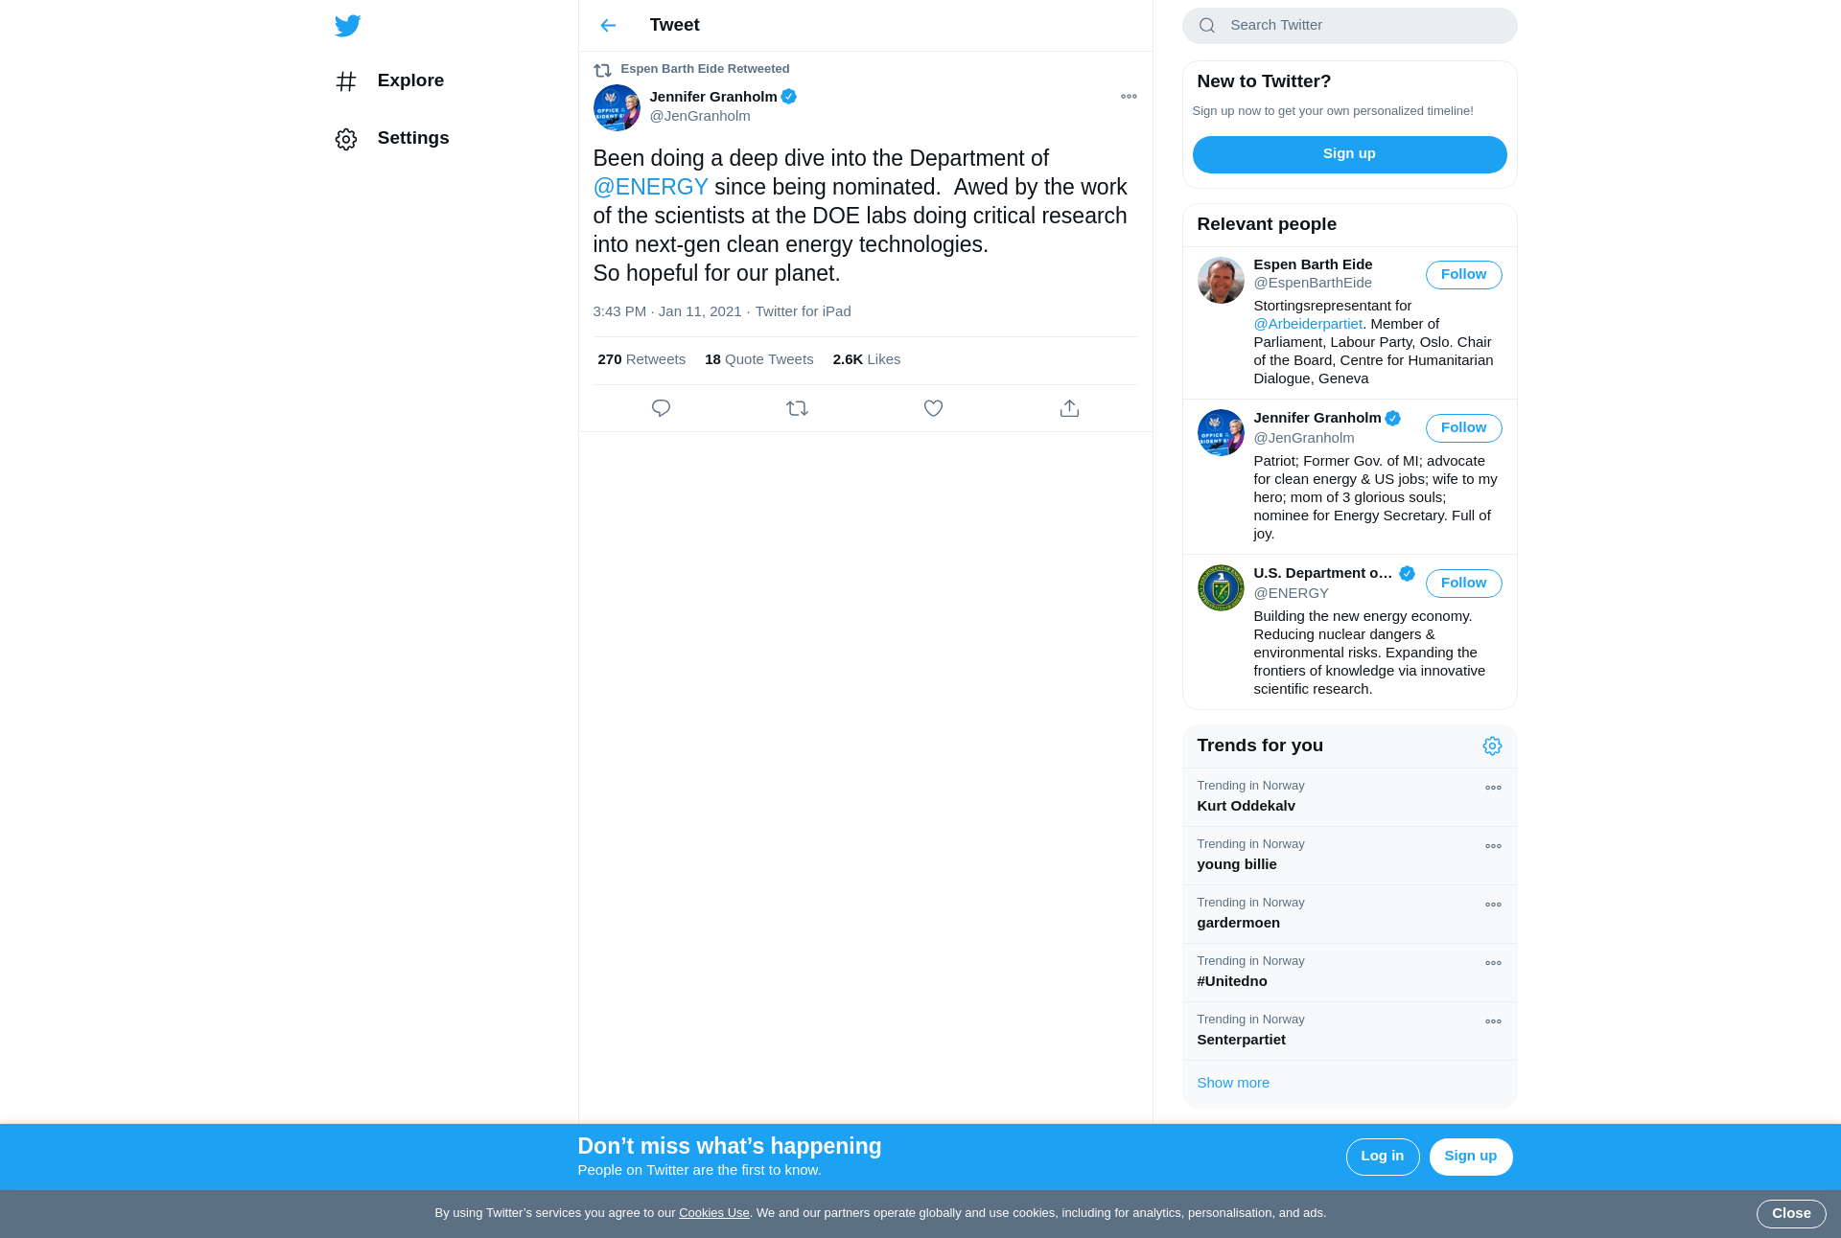
Task: Like the tweet with the heart icon
Action: (x=933, y=408)
